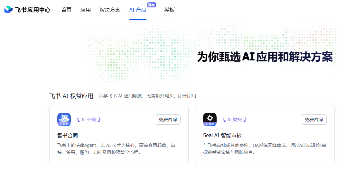Open the 飞书应用中心 title text
Viewport: 337px width, 179px height.
click(33, 10)
